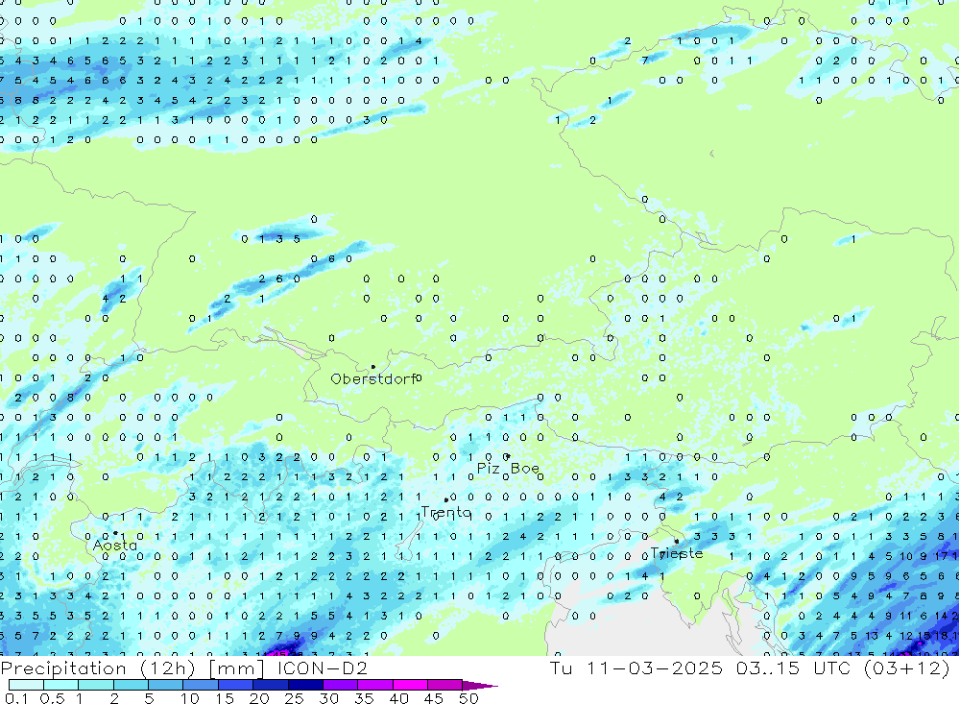Click the legend value '50'
960x704 pixels.
pyautogui.click(x=468, y=698)
